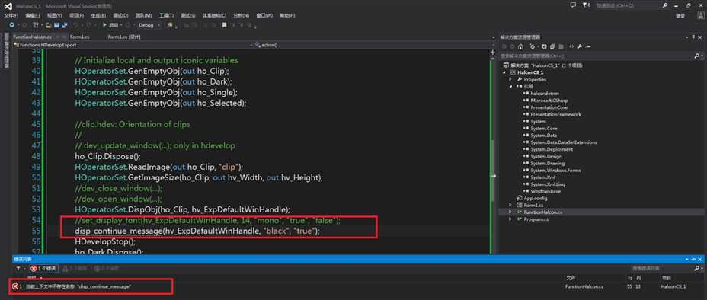Open the 工具(T) menu
This screenshot has height=300, width=707.
(x=166, y=15)
